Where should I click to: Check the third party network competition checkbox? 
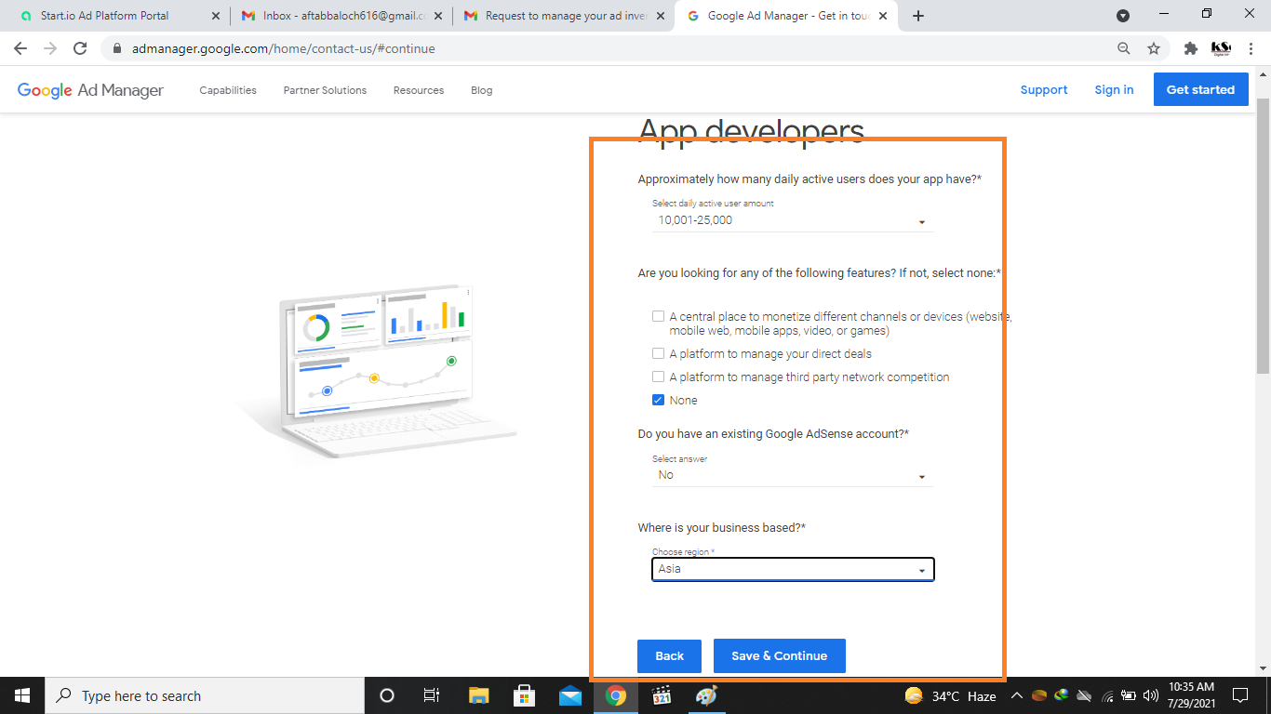pyautogui.click(x=658, y=377)
